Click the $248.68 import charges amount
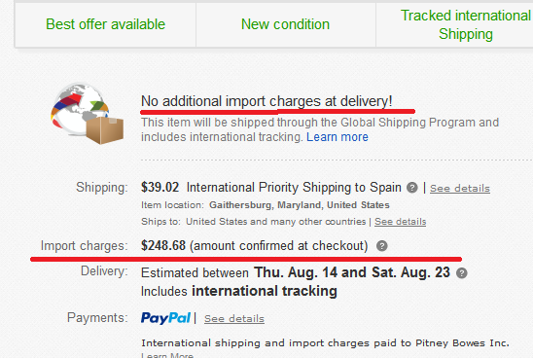 click(x=163, y=245)
